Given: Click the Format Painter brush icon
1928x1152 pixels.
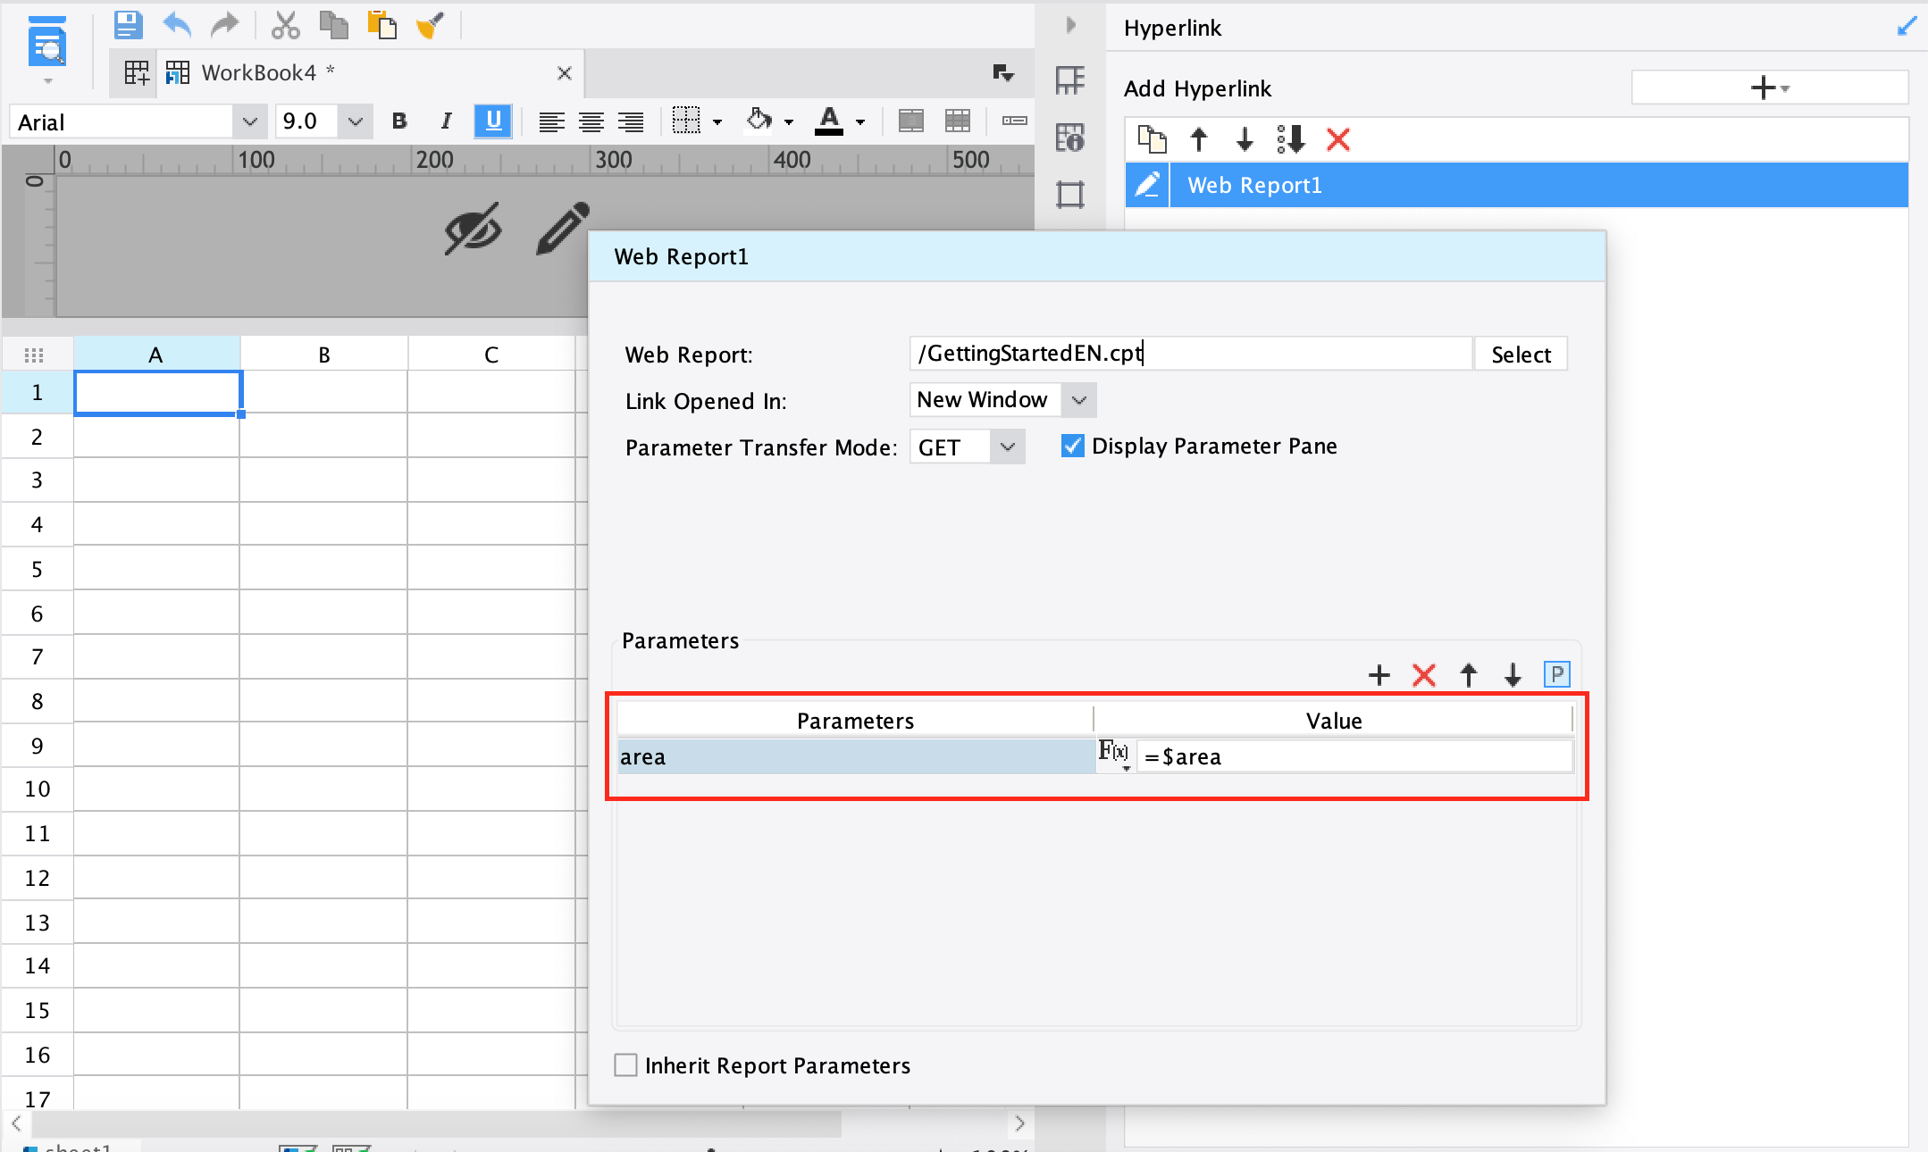Looking at the screenshot, I should (430, 25).
